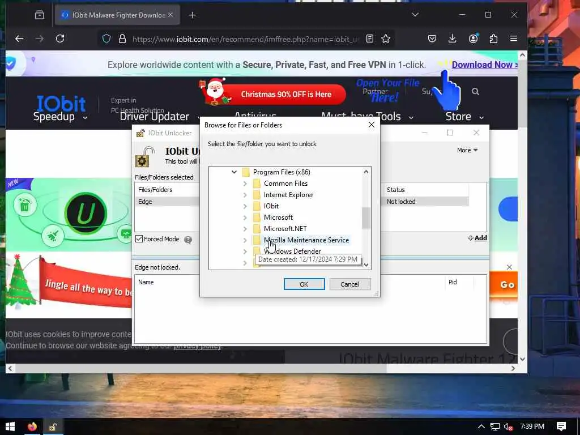Open the More dropdown in IObit Unlocker
This screenshot has width=580, height=435.
click(467, 150)
